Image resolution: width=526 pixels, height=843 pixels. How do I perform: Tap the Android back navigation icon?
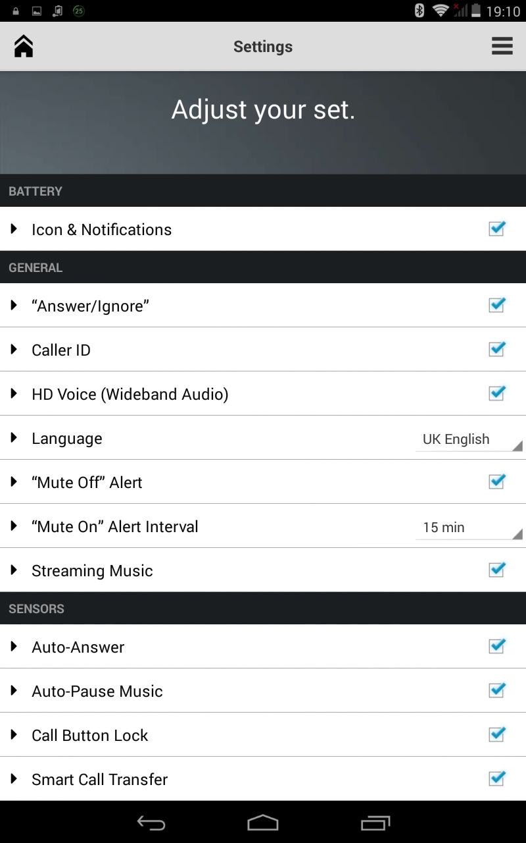coord(151,823)
